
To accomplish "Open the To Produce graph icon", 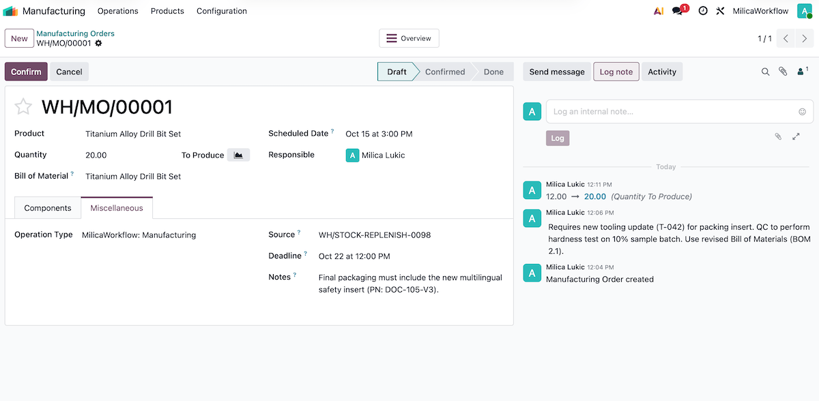I will coord(239,155).
